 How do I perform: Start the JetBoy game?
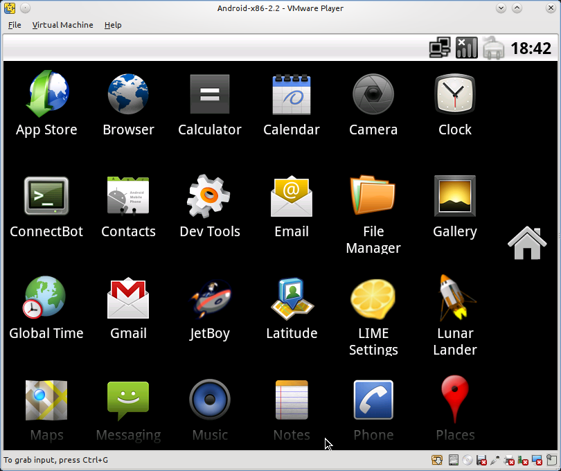point(210,308)
